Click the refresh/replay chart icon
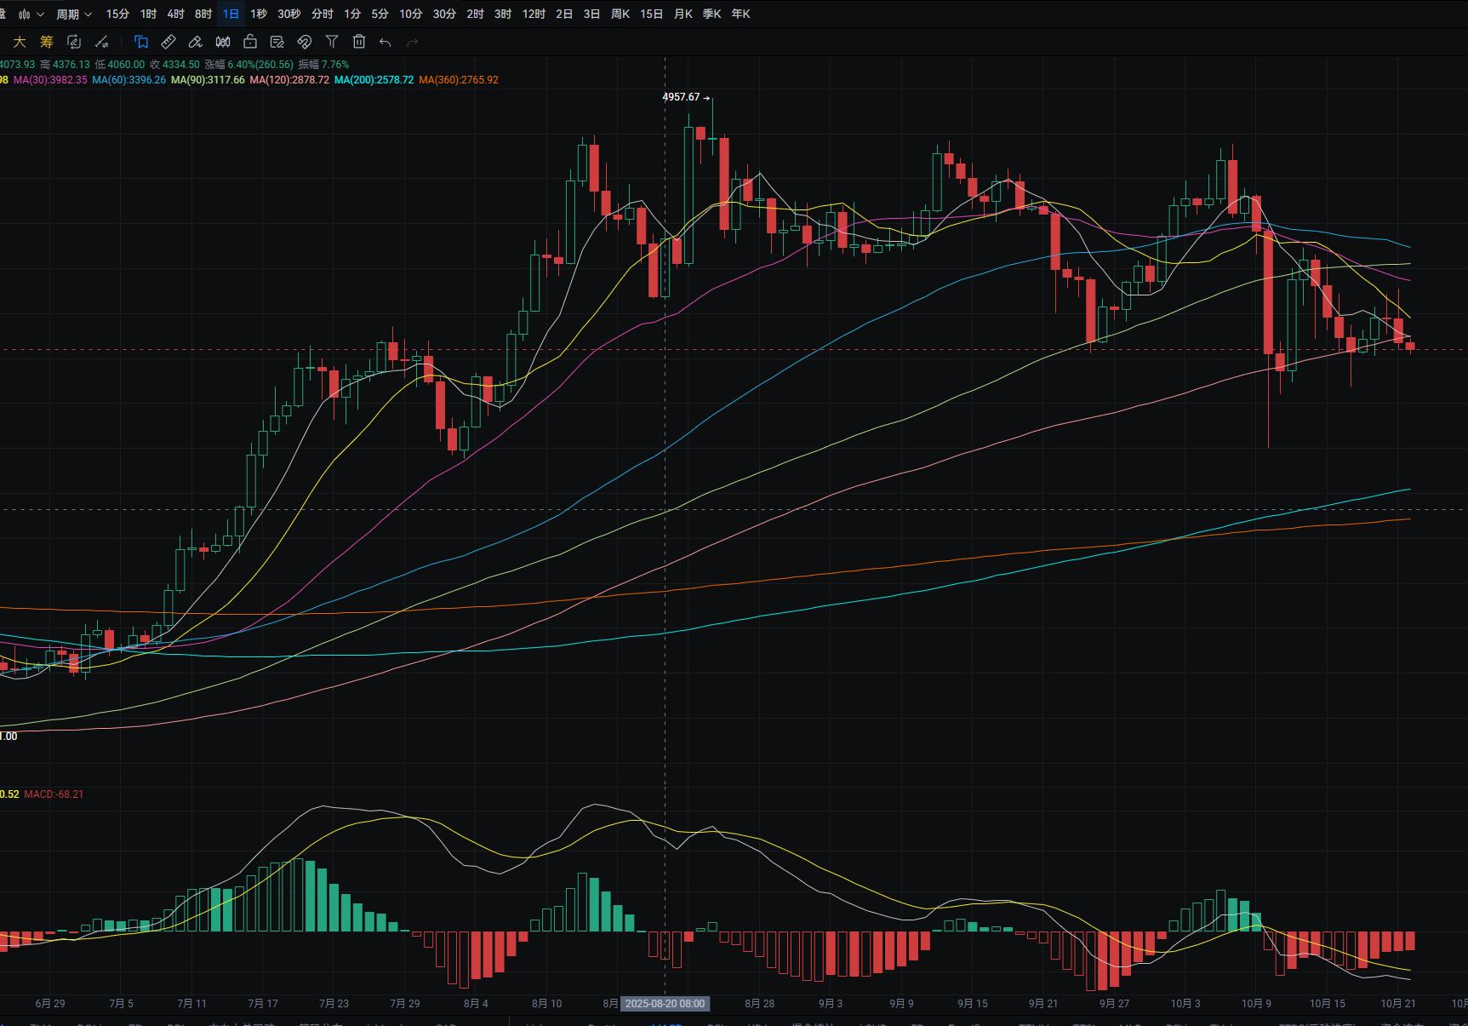 [x=74, y=42]
